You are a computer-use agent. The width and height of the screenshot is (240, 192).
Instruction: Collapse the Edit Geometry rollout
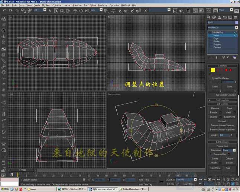click(x=223, y=142)
